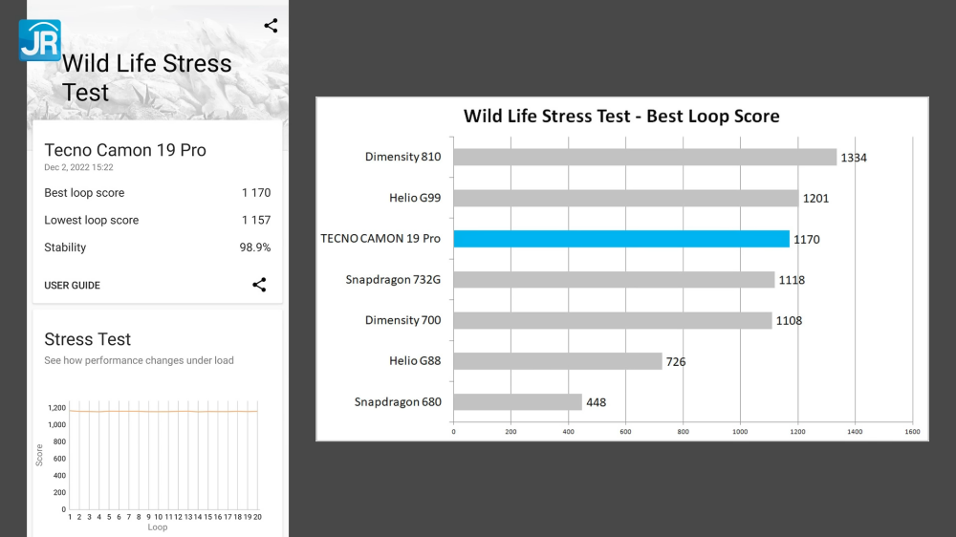
Task: Click the Snapdragon 732G chart label
Action: (x=393, y=279)
